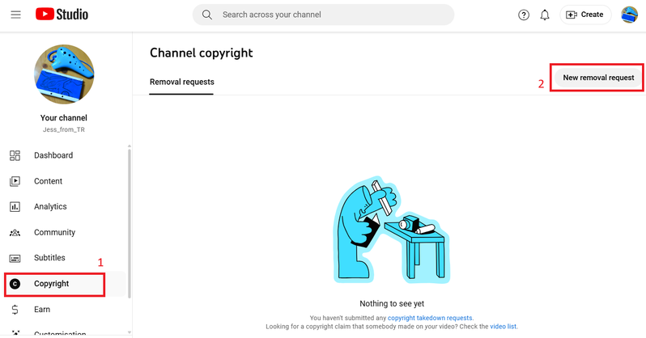Open the copyright takedown requests link
The width and height of the screenshot is (646, 338).
(430, 318)
